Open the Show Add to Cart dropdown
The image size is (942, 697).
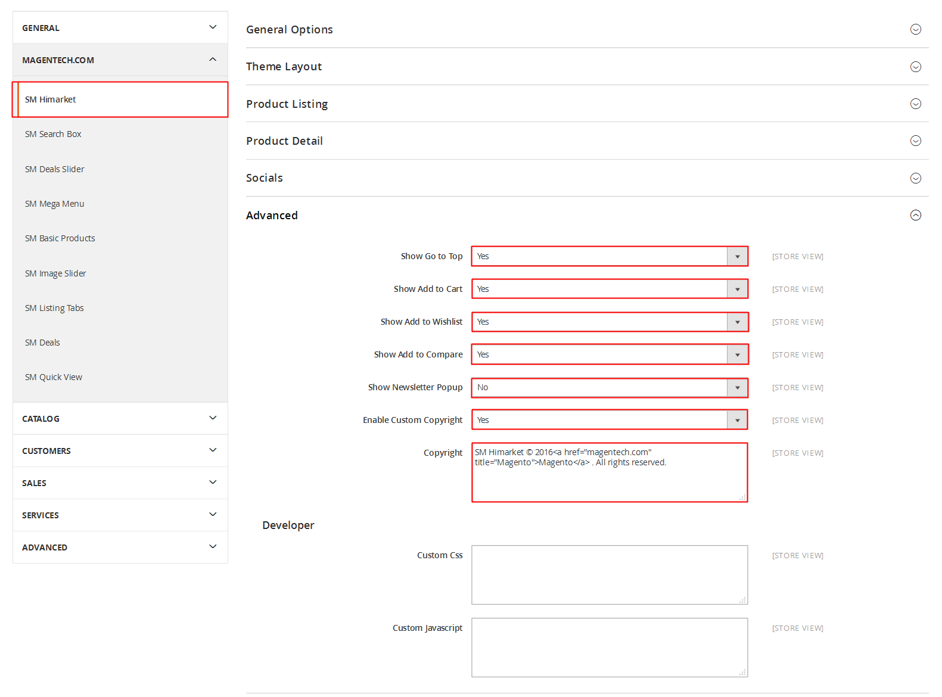tap(610, 289)
